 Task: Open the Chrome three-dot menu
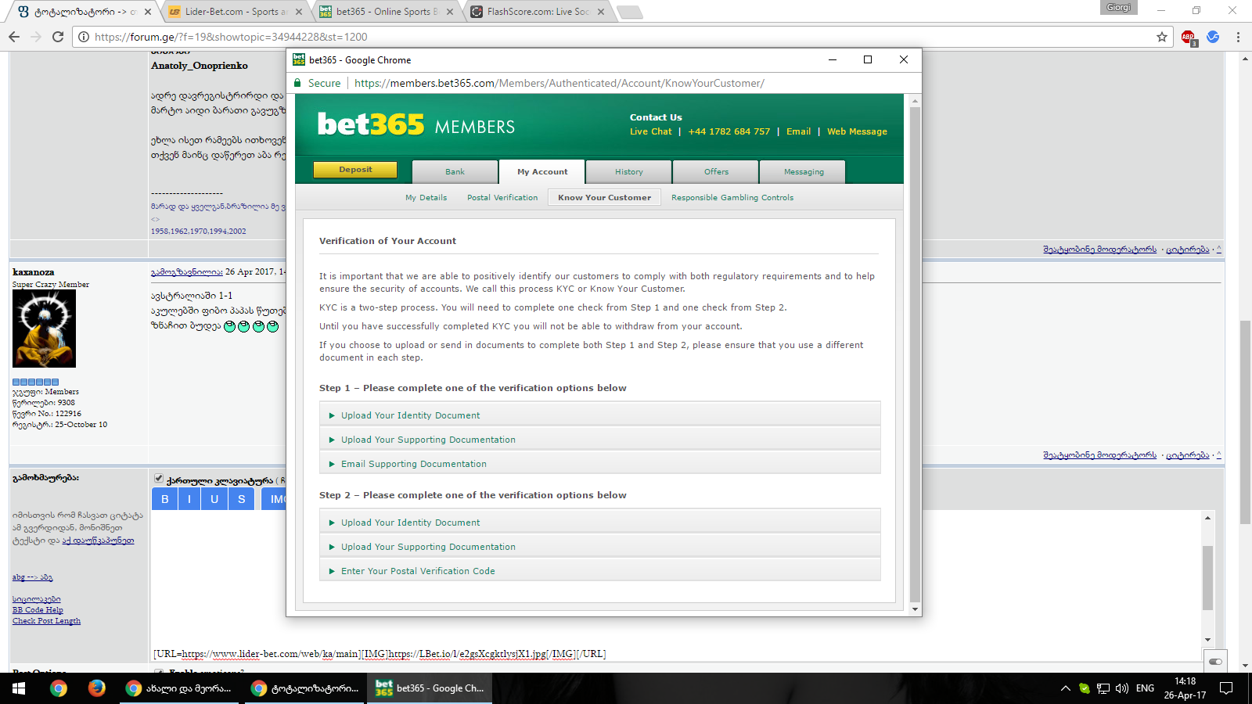click(x=1238, y=37)
